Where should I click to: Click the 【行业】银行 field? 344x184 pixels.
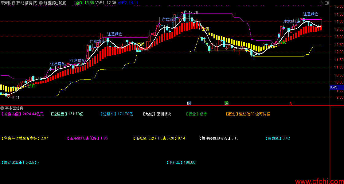tap(196, 114)
